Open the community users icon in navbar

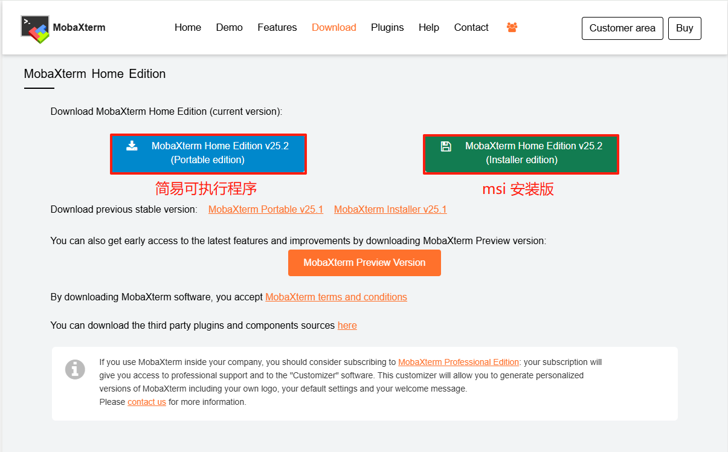pos(512,28)
